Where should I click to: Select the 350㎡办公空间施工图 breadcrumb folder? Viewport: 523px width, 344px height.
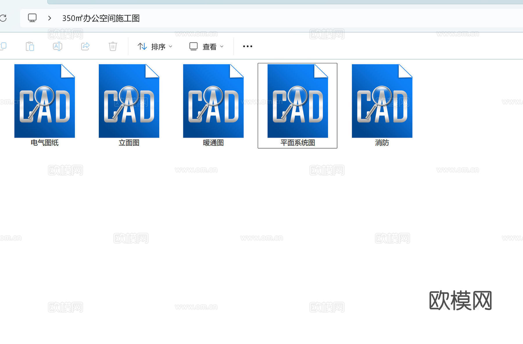[101, 18]
